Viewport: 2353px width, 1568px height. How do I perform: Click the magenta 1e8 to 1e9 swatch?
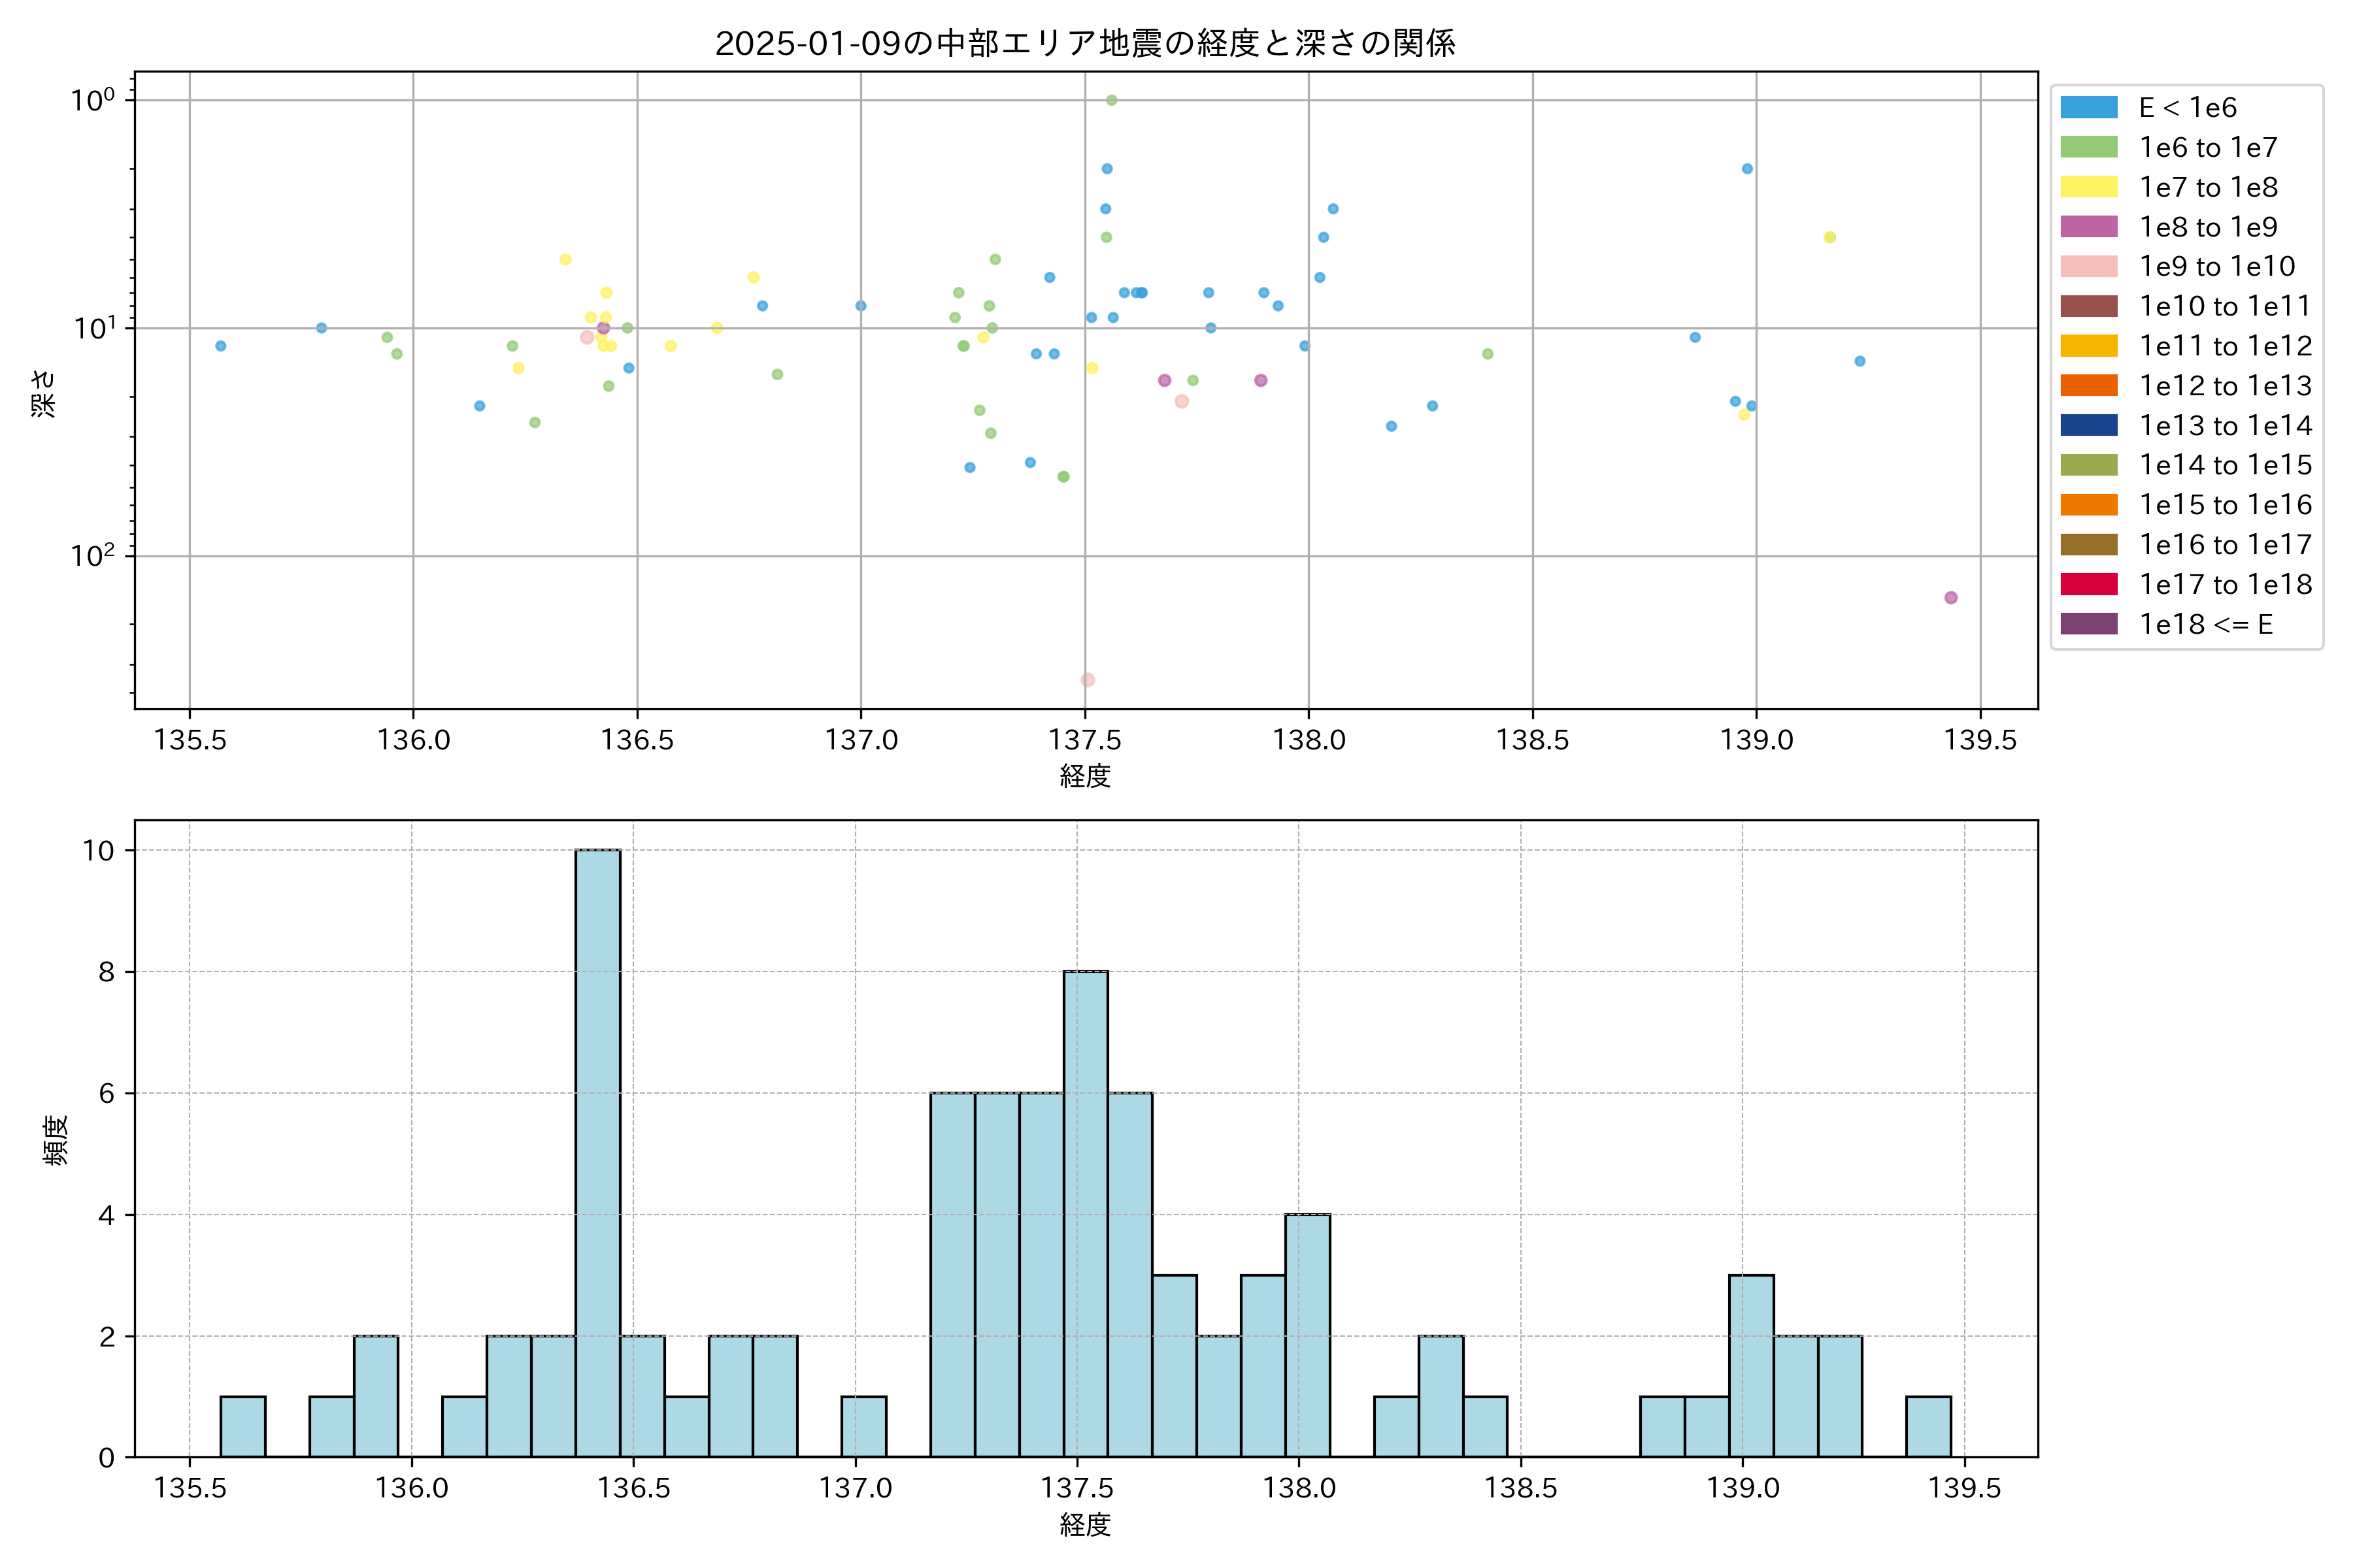[2089, 227]
